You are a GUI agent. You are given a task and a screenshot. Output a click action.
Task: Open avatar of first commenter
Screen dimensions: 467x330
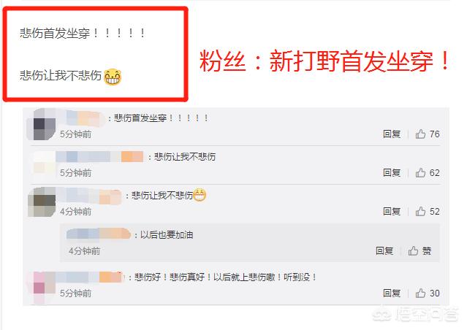coord(42,124)
